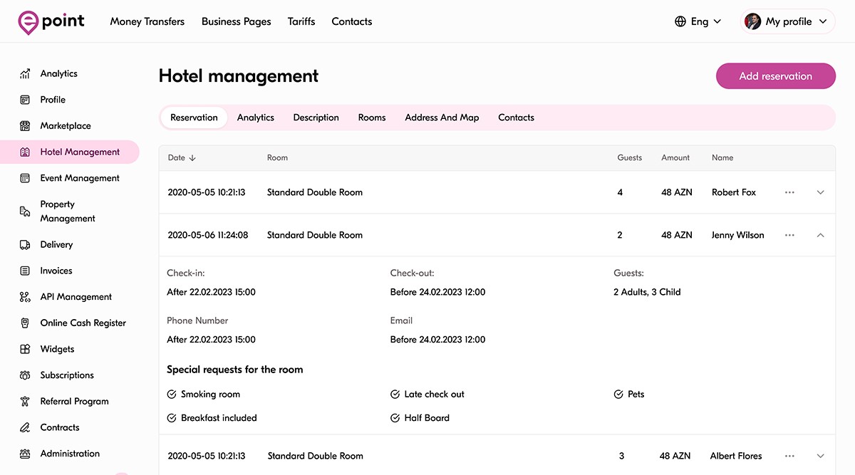Open the Eng language dropdown
The image size is (855, 475).
click(x=698, y=21)
